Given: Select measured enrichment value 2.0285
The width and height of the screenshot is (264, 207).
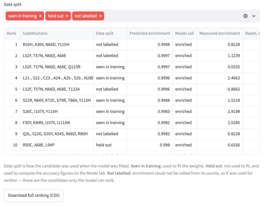Looking at the screenshot, I should tap(220, 123).
